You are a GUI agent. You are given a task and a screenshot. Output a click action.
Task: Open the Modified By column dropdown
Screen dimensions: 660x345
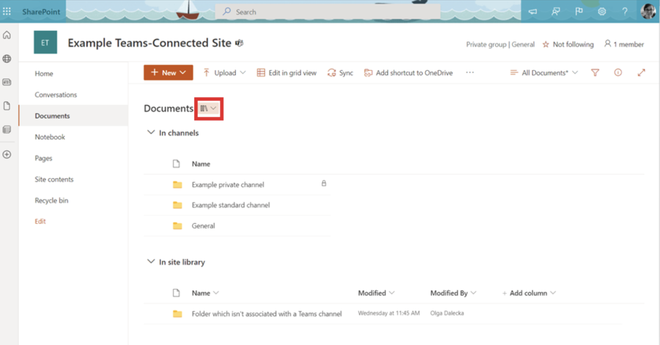(453, 293)
